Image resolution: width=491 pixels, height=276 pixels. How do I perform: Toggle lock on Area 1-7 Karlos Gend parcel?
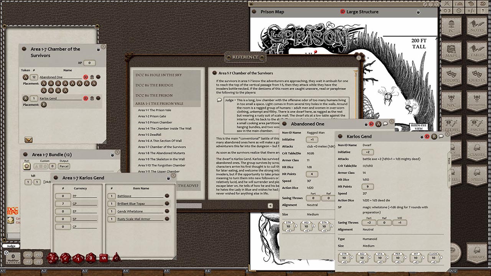tap(168, 178)
